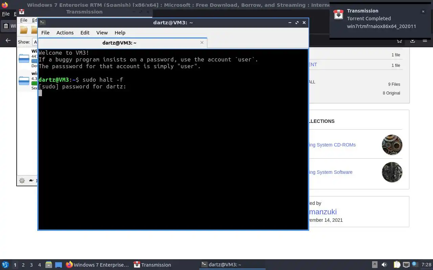Open the Transmission File menu
The image size is (433, 270).
click(x=23, y=20)
